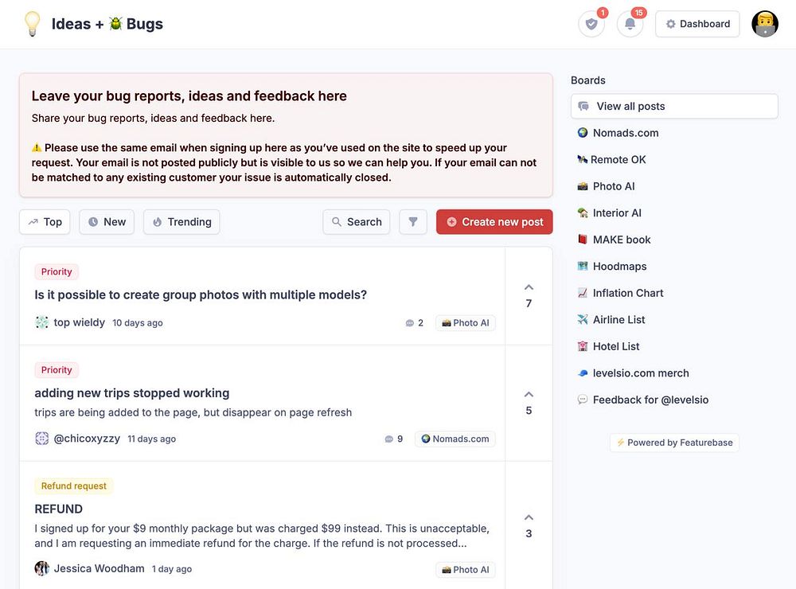Sort posts by New
This screenshot has width=796, height=589.
pos(107,222)
